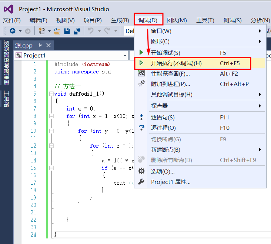
Task: Expand the 窗口(W) submenu
Action: click(260, 31)
